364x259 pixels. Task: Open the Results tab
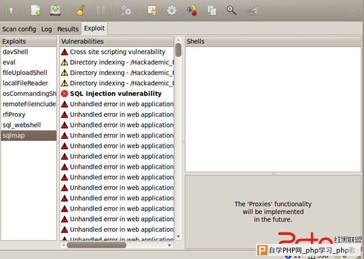tap(68, 29)
